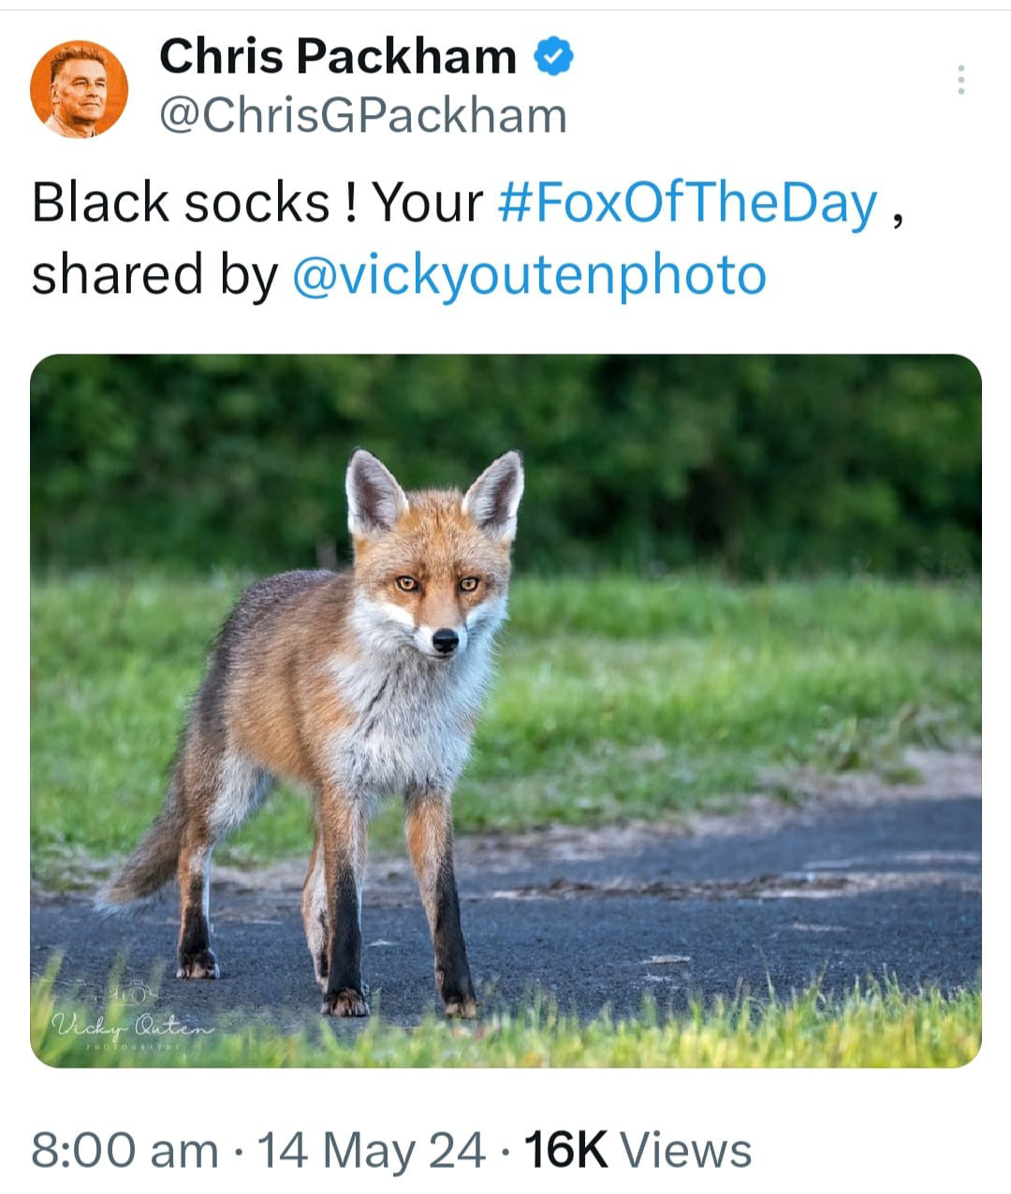This screenshot has height=1194, width=1011.
Task: Visit the @vickyoutenphoto mention
Action: tap(530, 275)
